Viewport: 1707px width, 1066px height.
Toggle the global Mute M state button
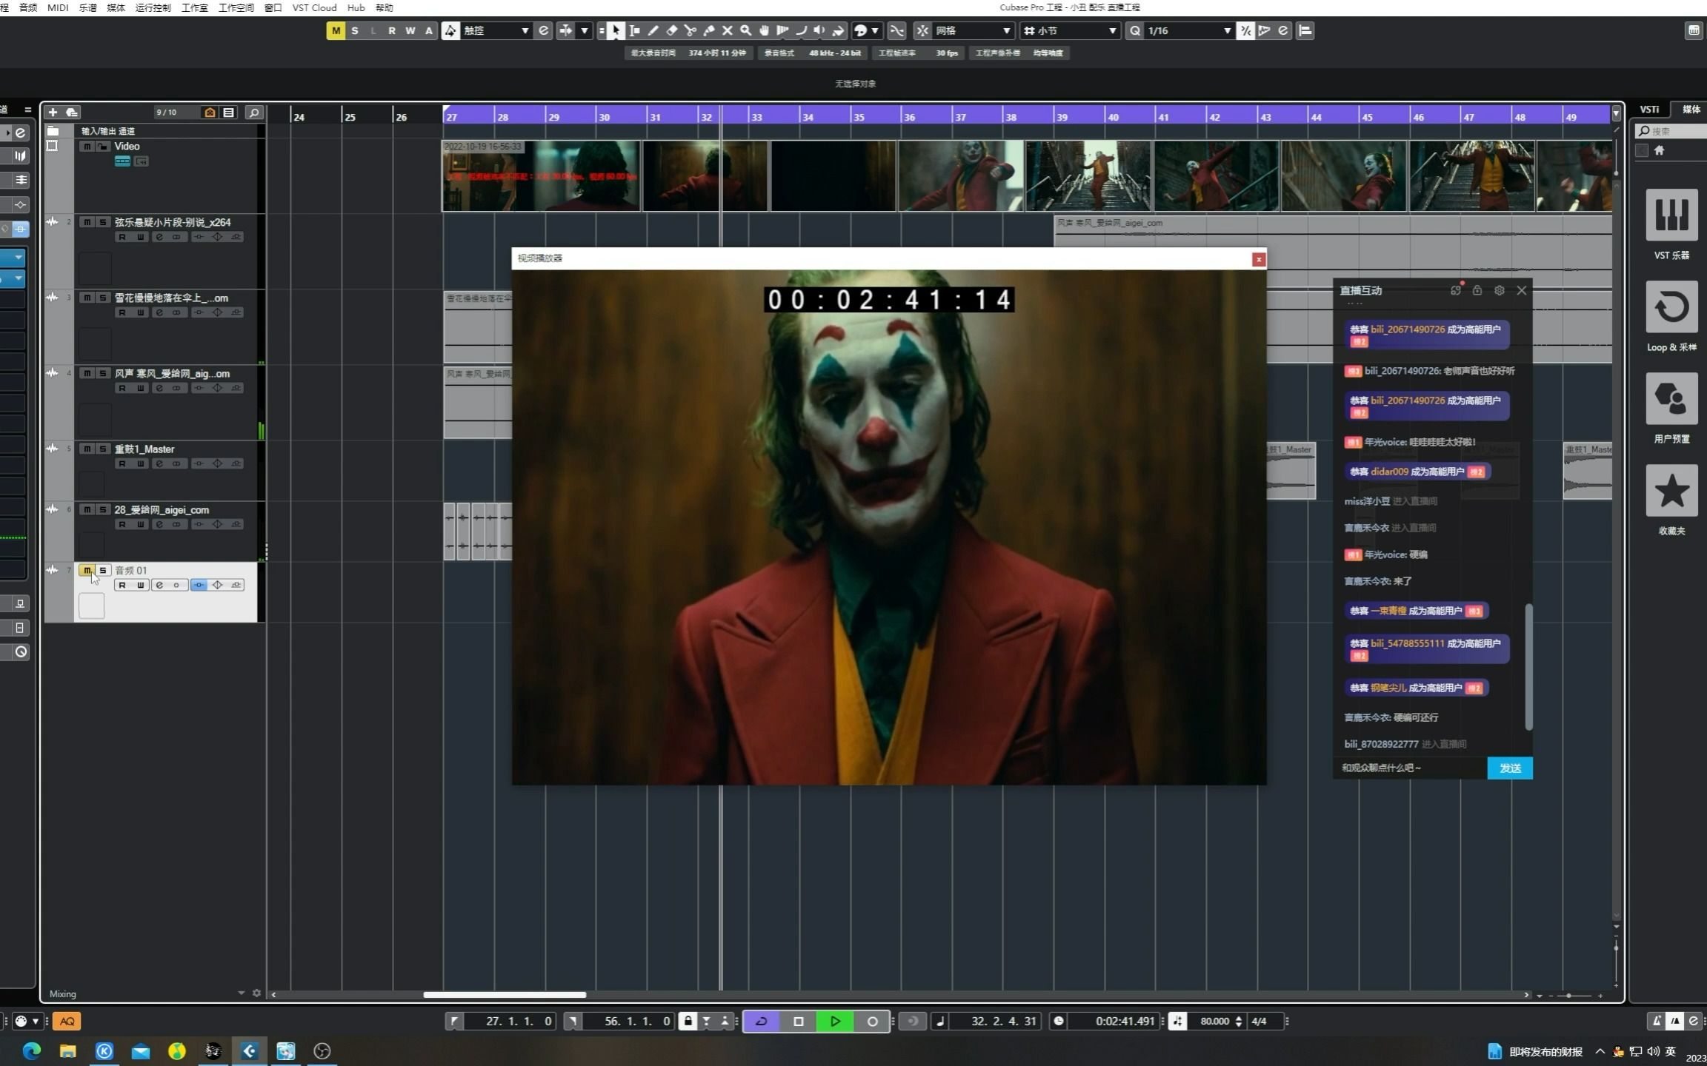coord(336,30)
